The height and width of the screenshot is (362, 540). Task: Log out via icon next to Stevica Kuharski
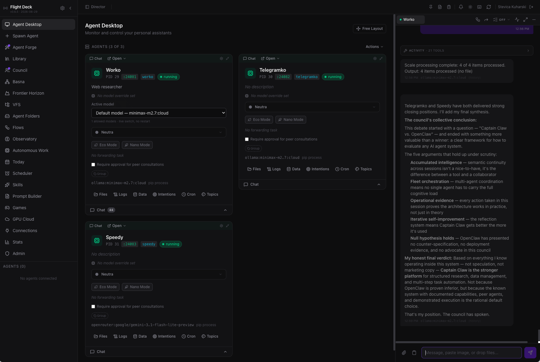[531, 7]
